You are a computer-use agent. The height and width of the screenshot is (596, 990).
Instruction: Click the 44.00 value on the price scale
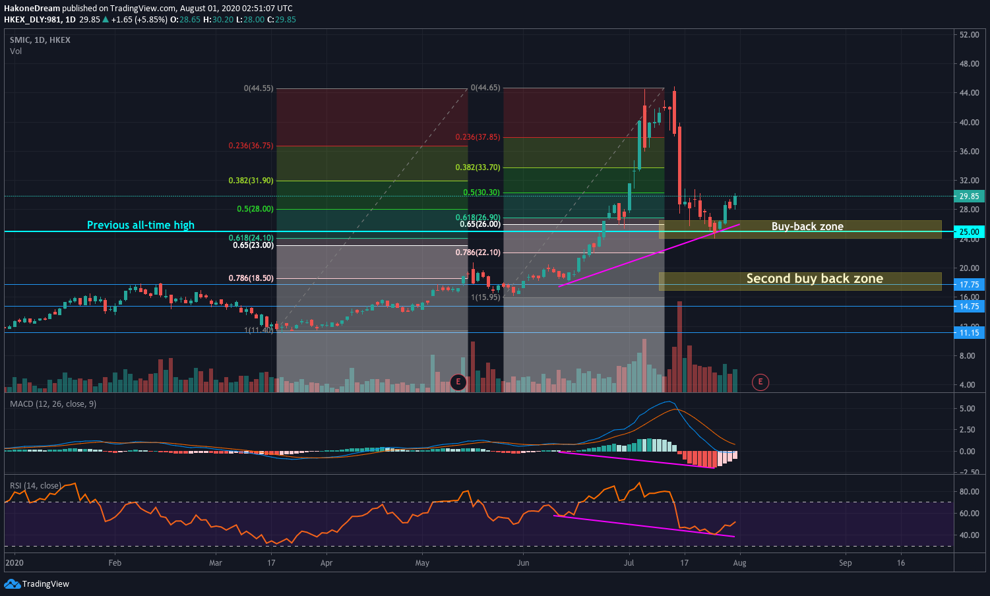969,93
